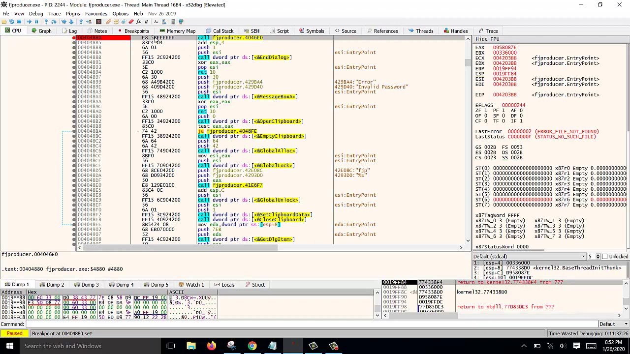Open the File menu
630x354 pixels.
5,14
